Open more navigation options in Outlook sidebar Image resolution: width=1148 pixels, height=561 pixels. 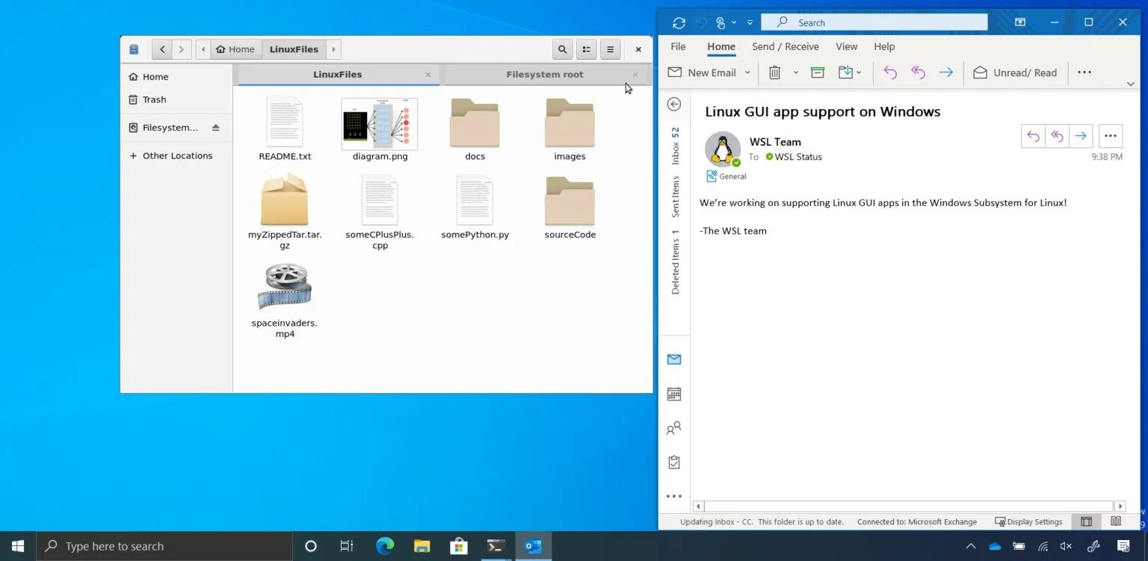tap(674, 496)
